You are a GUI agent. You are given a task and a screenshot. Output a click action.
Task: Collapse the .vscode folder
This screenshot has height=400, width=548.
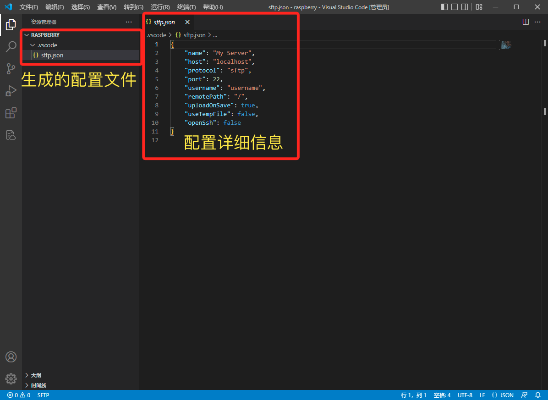tap(81, 45)
